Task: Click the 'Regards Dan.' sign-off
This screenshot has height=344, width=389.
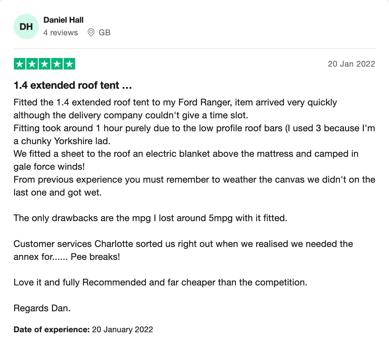Action: click(x=42, y=308)
